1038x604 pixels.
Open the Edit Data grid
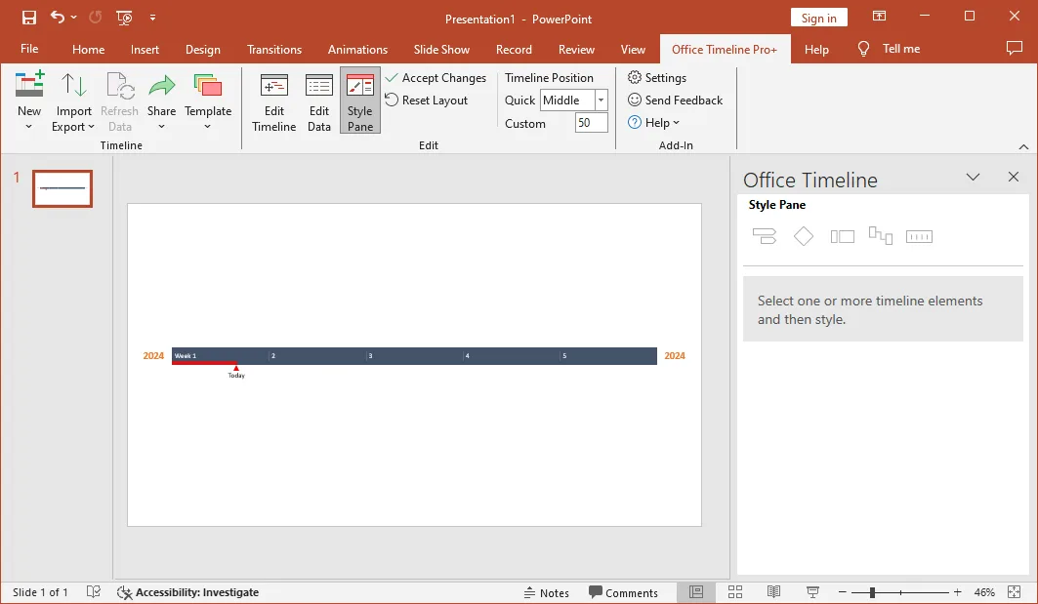click(x=319, y=101)
